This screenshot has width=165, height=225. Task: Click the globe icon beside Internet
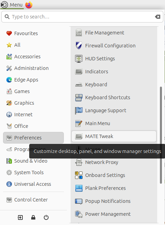click(9, 115)
